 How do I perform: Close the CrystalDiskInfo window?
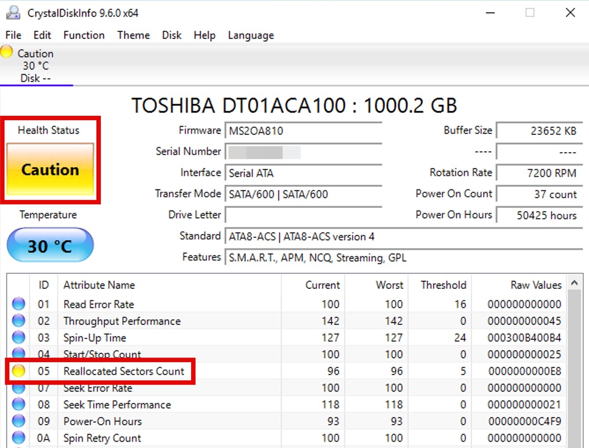point(570,13)
